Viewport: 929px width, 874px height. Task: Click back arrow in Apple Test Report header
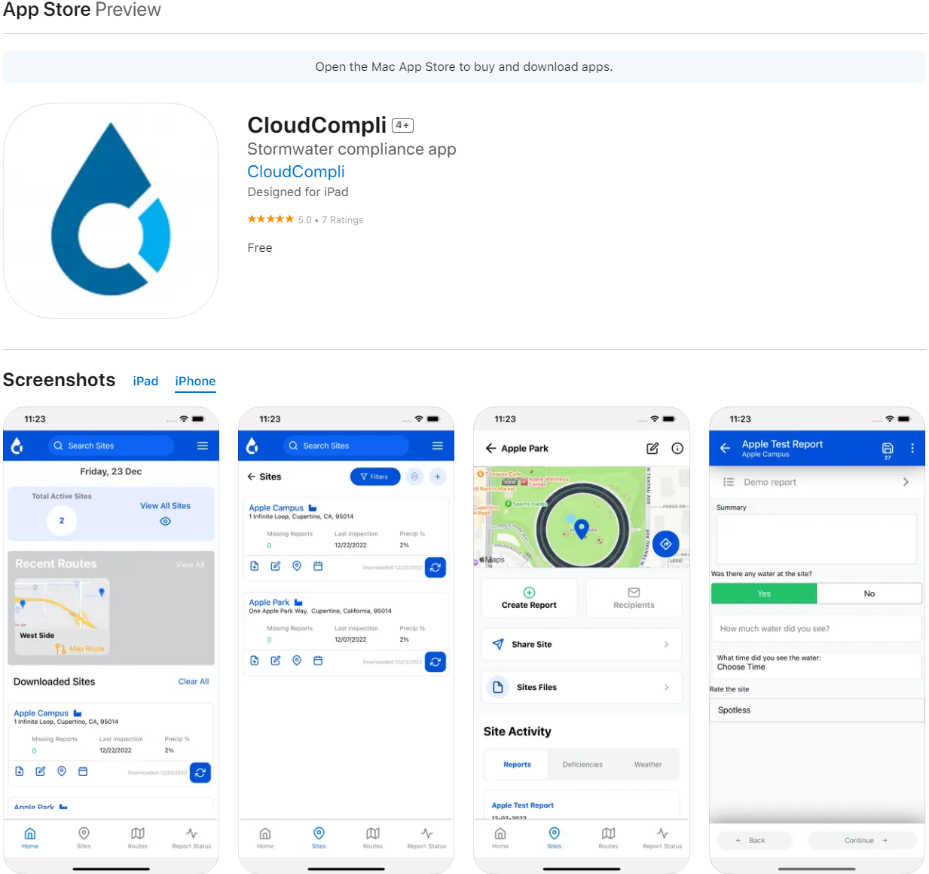[725, 448]
